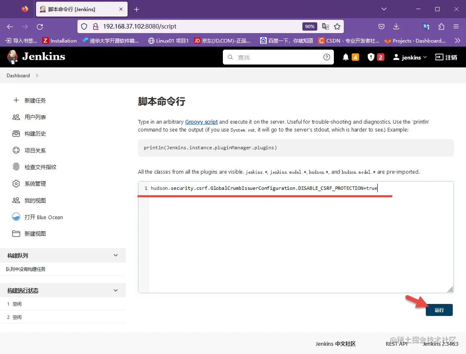Click the translator extension toolbar icon
This screenshot has width=466, height=354.
[426, 26]
